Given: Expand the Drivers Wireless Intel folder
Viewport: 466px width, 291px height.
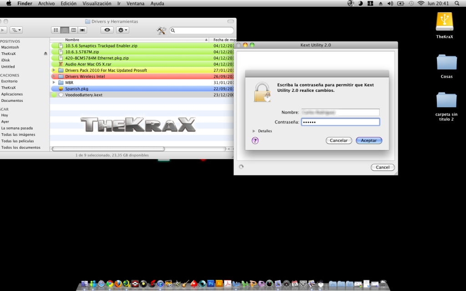Looking at the screenshot, I should point(54,76).
